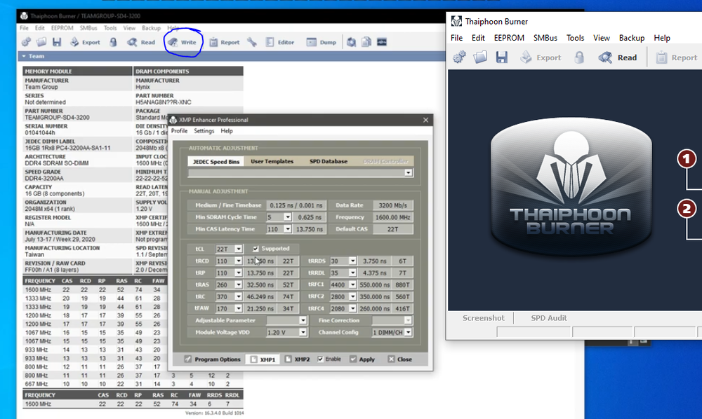Switch to the SPD Database tab
The image size is (702, 419).
[328, 161]
